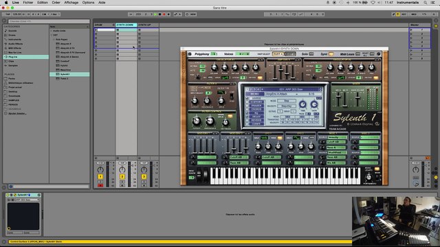Toggle the KEY map mode button
Viewport: 440px width, 247px height.
pyautogui.click(x=404, y=14)
